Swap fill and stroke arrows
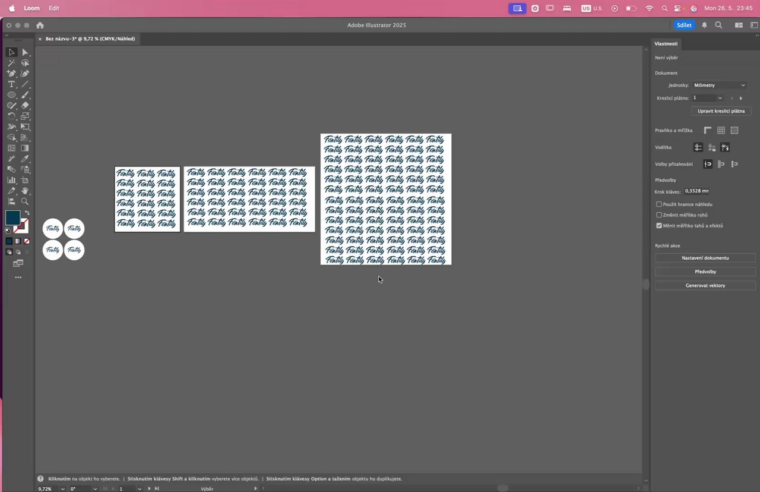This screenshot has width=760, height=492. click(x=27, y=213)
